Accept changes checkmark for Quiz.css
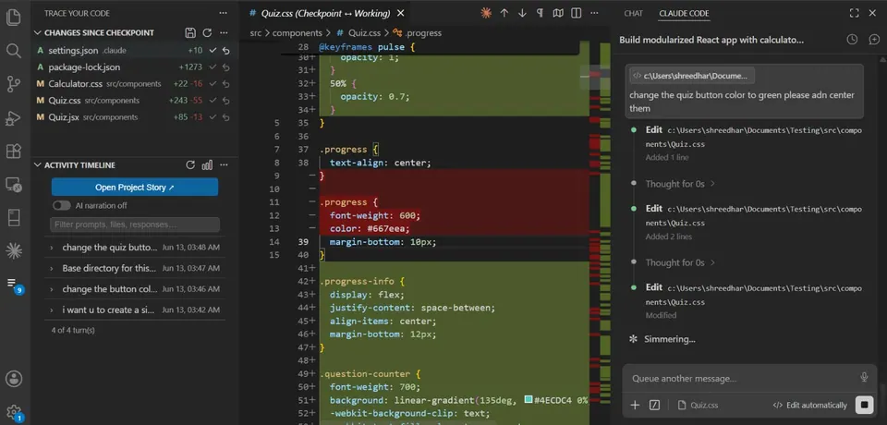The width and height of the screenshot is (887, 425). point(213,101)
